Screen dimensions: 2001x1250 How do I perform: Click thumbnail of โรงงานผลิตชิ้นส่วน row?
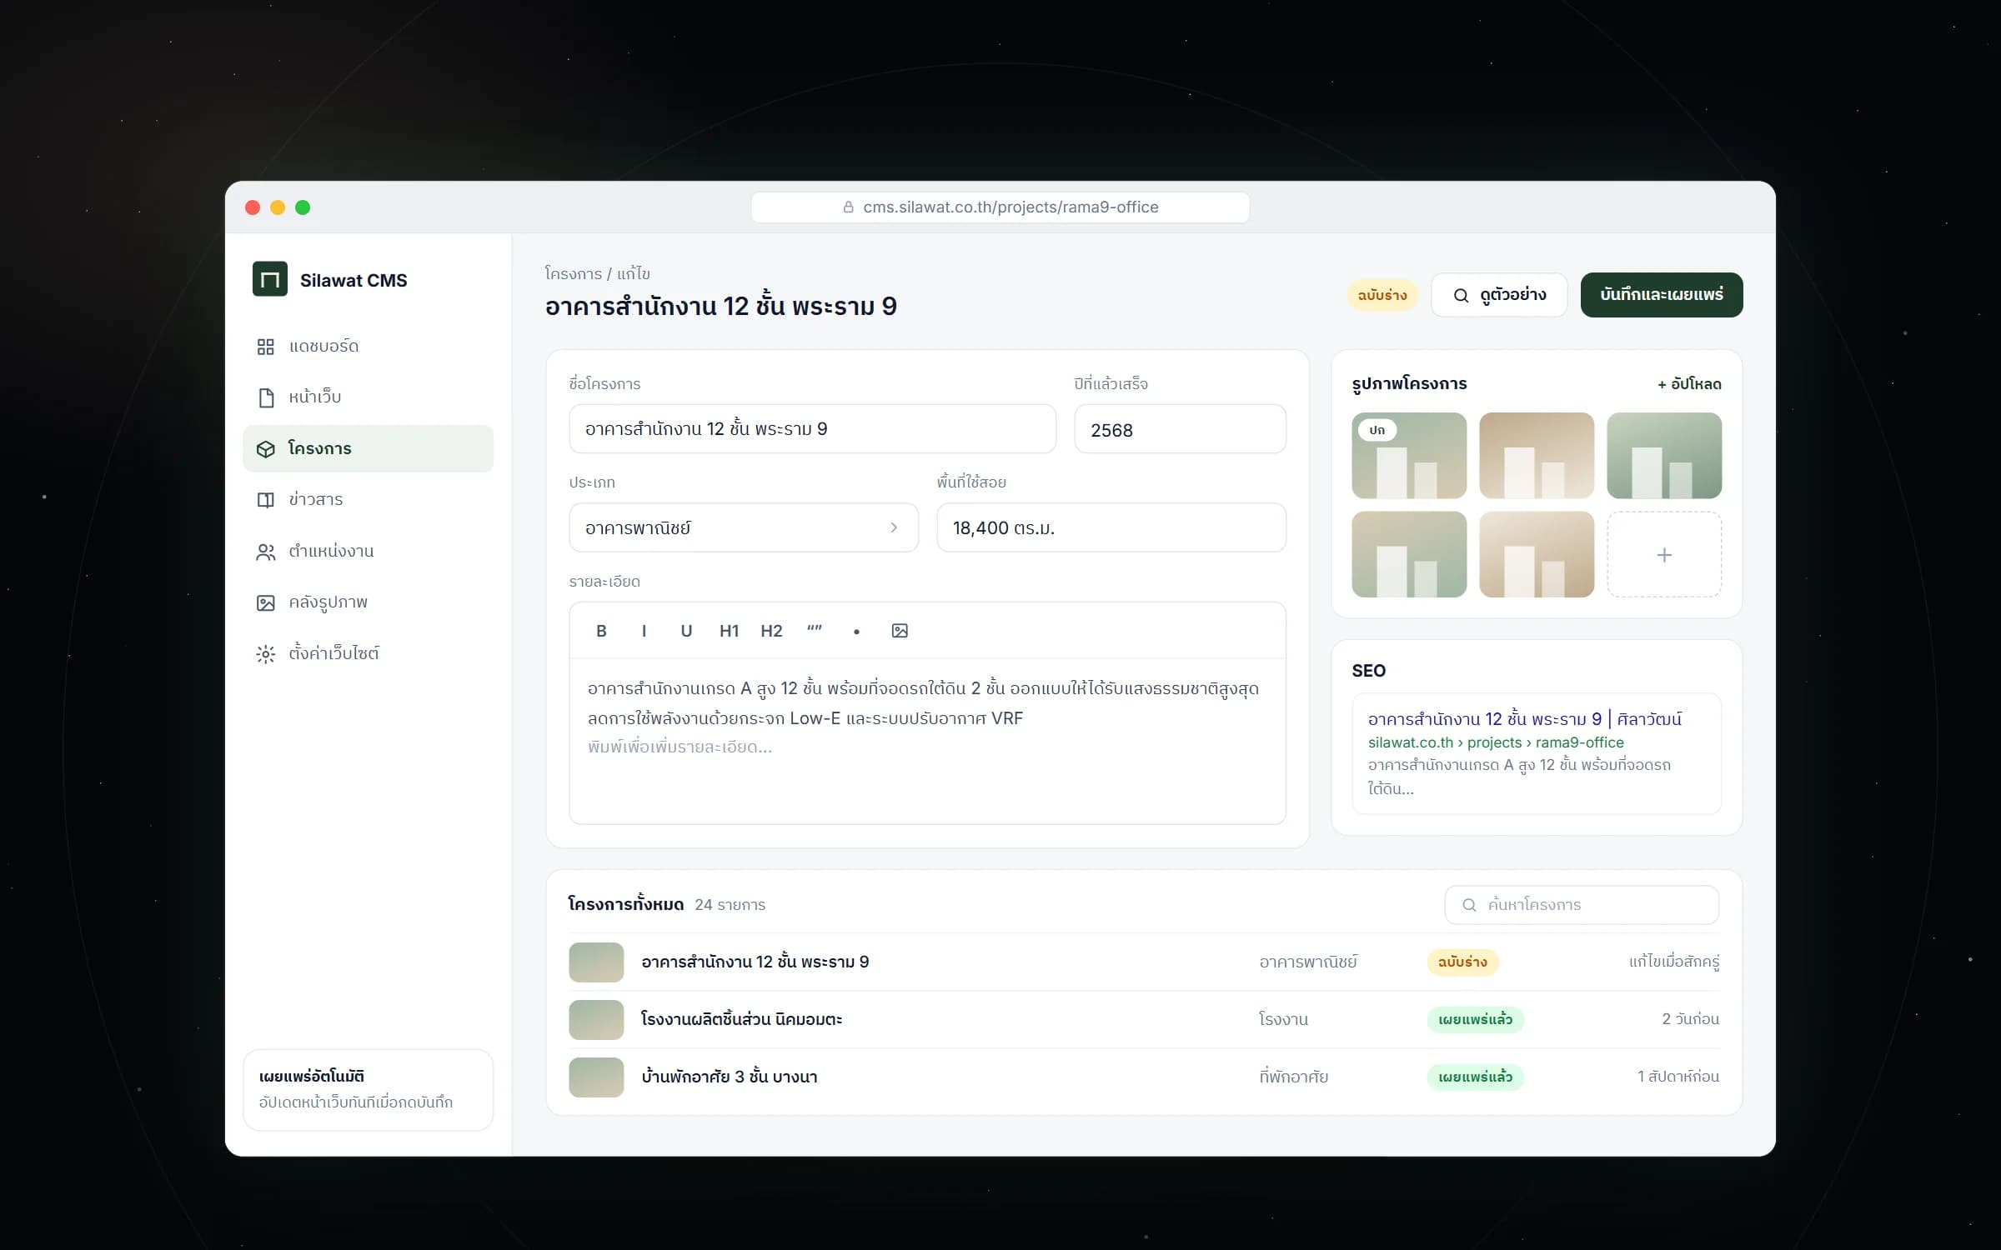[596, 1019]
